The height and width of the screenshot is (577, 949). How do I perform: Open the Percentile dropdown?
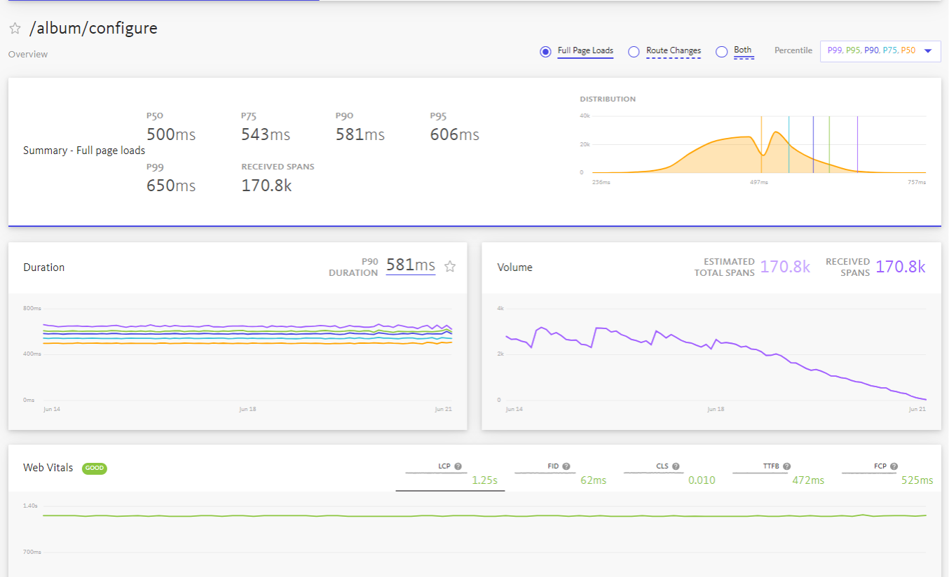point(880,51)
